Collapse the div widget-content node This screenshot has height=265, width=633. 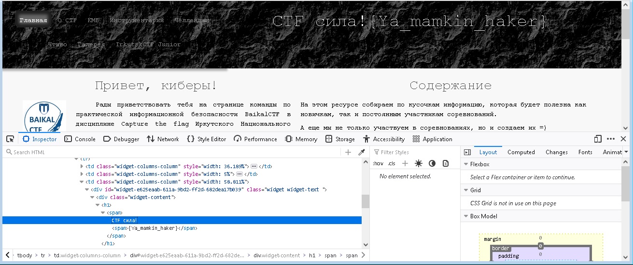92,197
